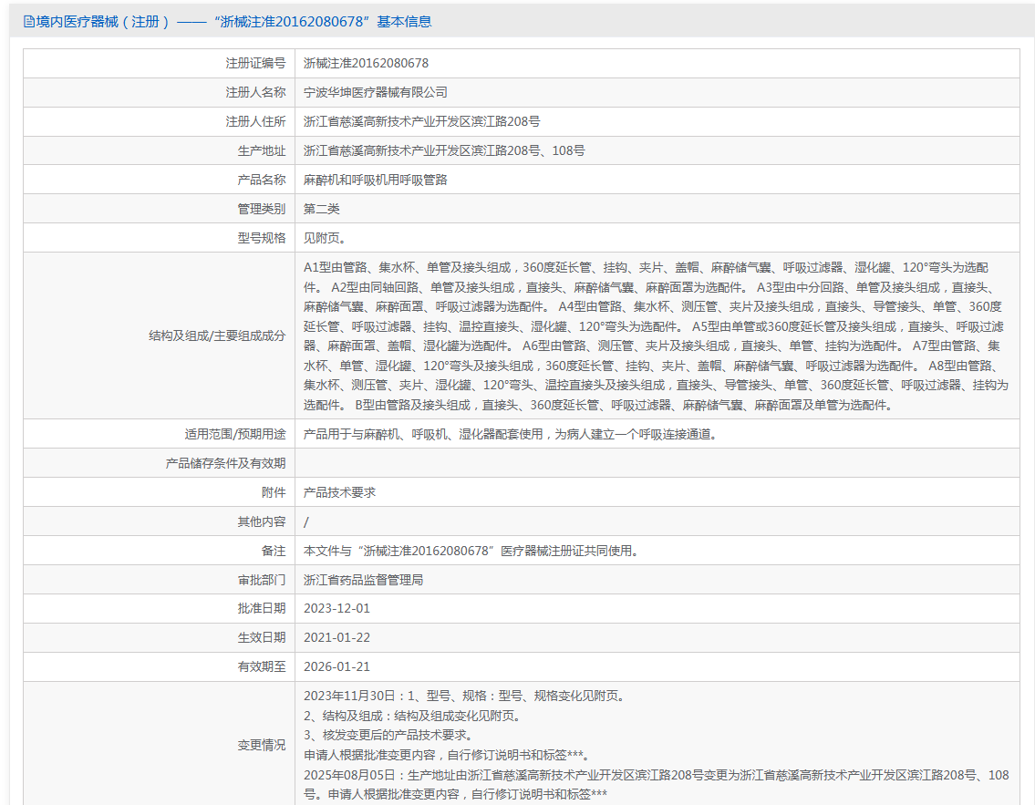This screenshot has height=805, width=1035.
Task: Click the line 2、结构及组成：结构及组成变化见附页。
Action: click(412, 716)
